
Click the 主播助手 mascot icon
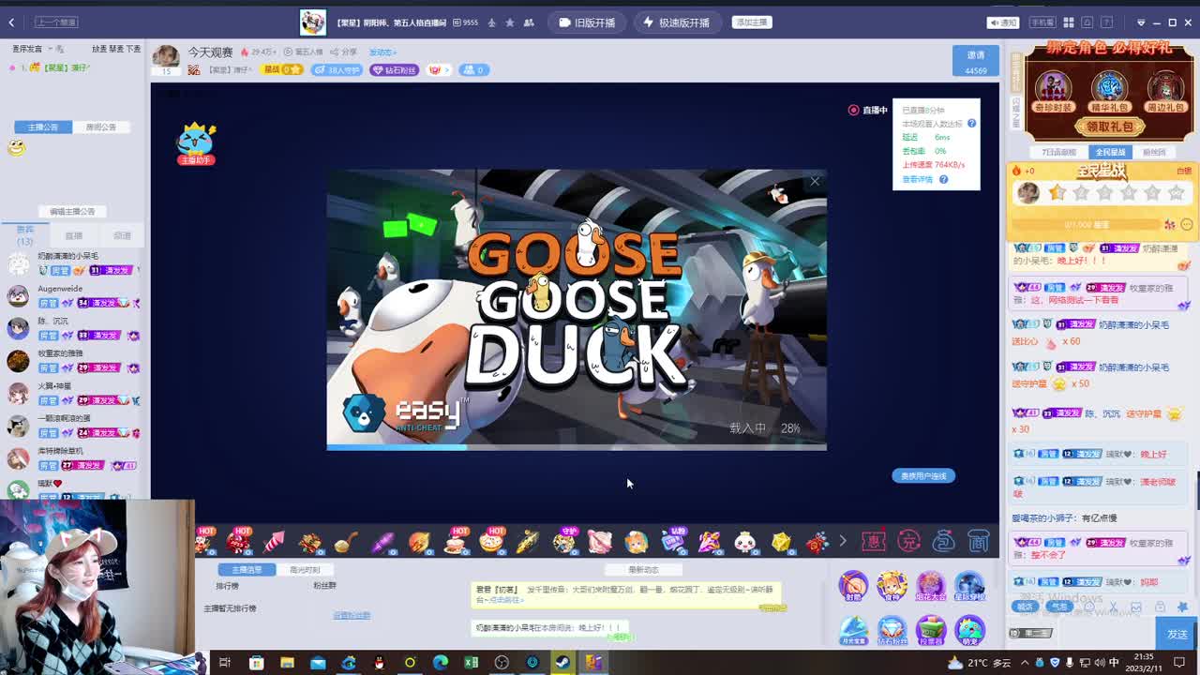click(196, 143)
